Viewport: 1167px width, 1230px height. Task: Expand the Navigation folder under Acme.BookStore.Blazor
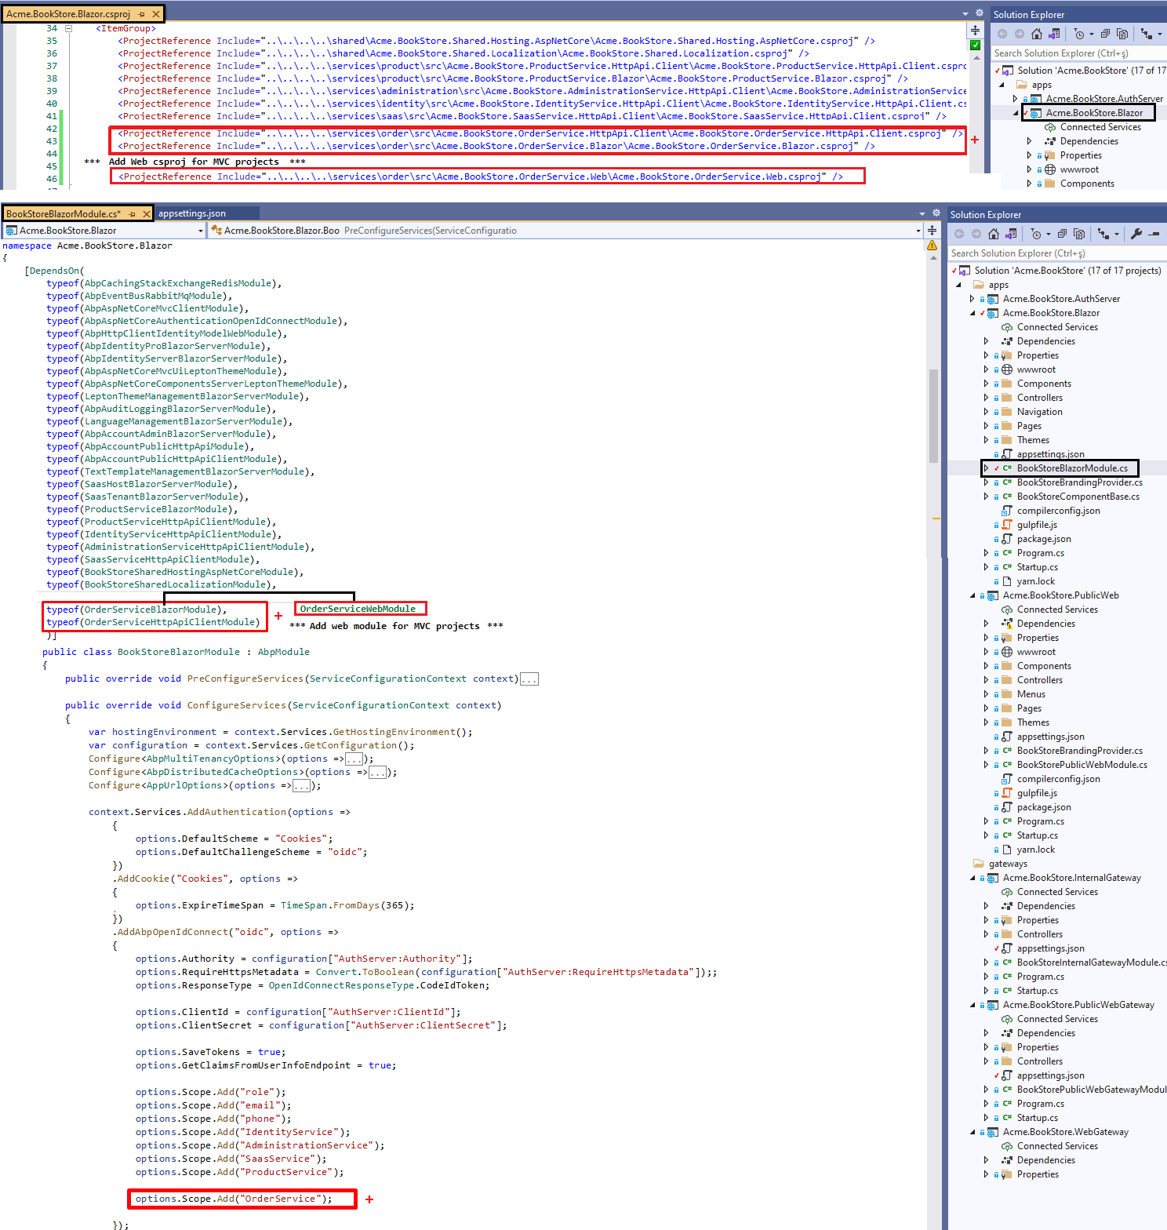(x=986, y=412)
